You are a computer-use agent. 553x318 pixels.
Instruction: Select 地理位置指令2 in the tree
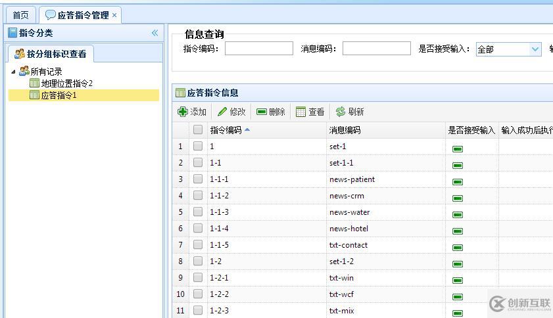66,83
